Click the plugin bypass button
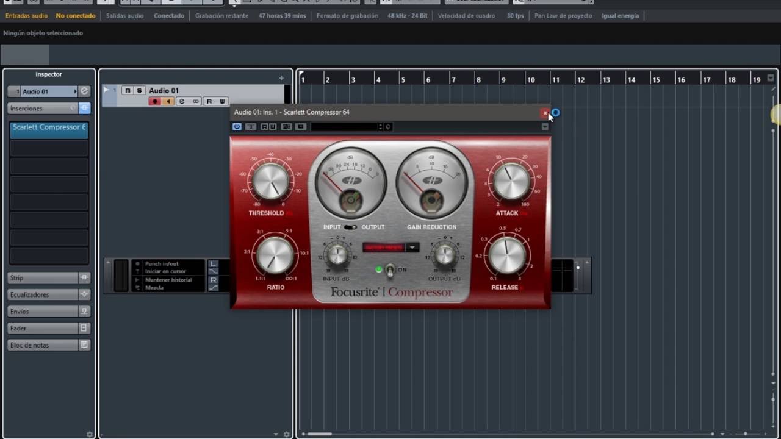Image resolution: width=781 pixels, height=439 pixels. tap(251, 127)
